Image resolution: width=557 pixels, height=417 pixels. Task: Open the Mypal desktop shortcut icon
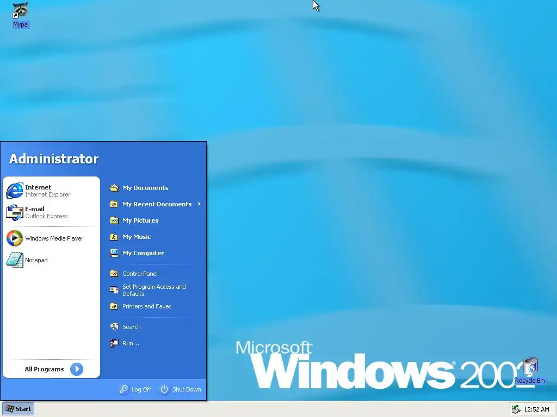pyautogui.click(x=21, y=10)
